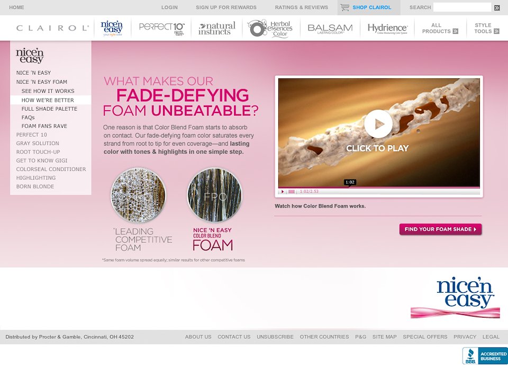This screenshot has width=508, height=368.
Task: Open the All Products menu
Action: pos(440,28)
